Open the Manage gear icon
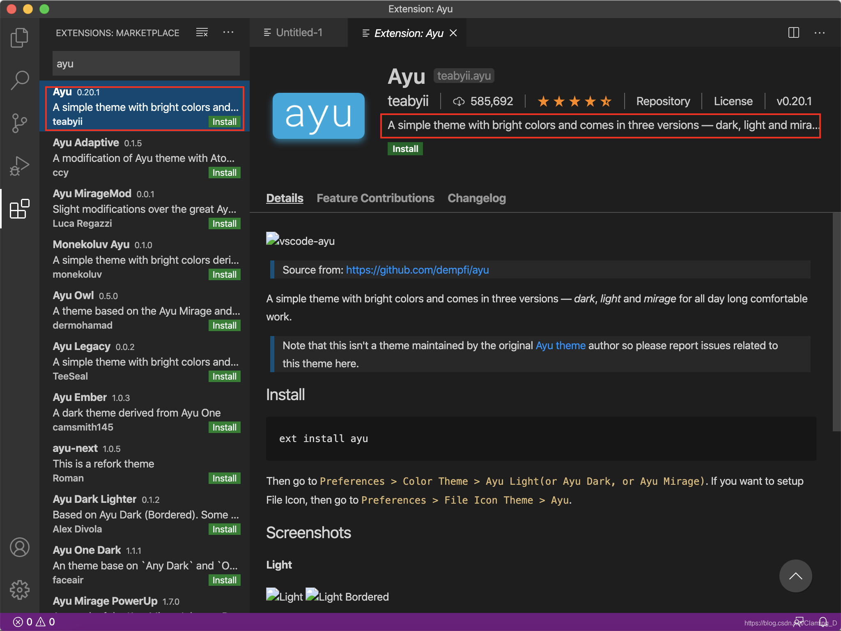841x631 pixels. pyautogui.click(x=19, y=590)
